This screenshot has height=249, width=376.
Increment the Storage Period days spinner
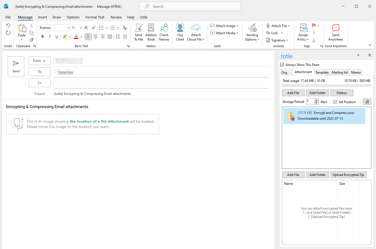(x=316, y=100)
